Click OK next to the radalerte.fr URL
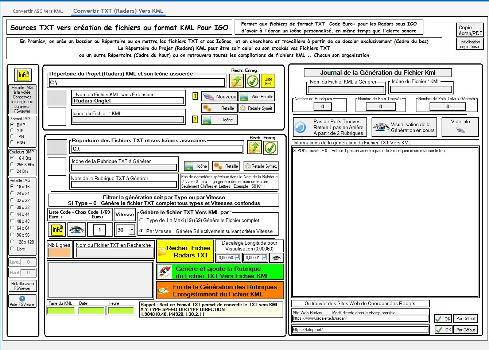This screenshot has height=350, width=489. click(x=443, y=319)
